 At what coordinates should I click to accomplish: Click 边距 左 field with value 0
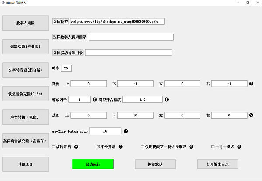(182, 115)
